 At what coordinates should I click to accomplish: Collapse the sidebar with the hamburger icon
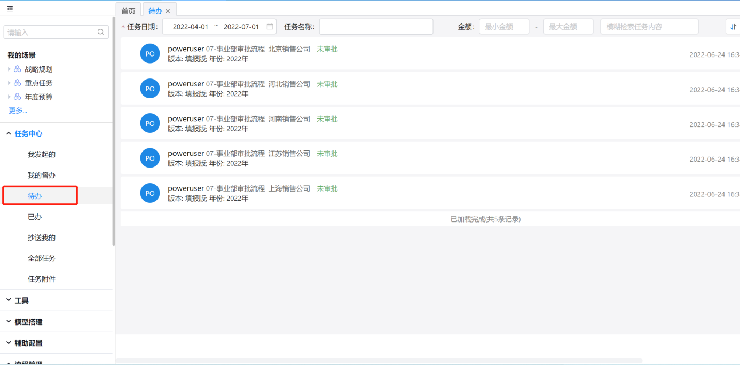[x=10, y=9]
